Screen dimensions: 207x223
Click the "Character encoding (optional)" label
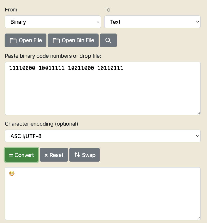(x=41, y=124)
